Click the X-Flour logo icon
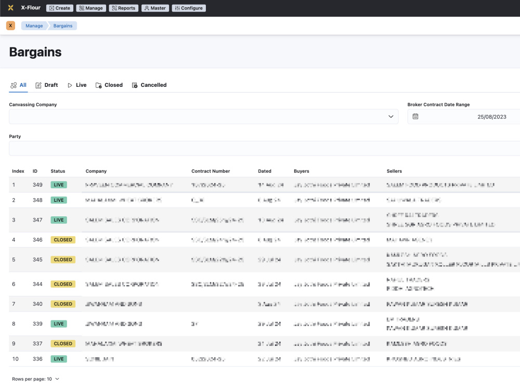 [10, 8]
